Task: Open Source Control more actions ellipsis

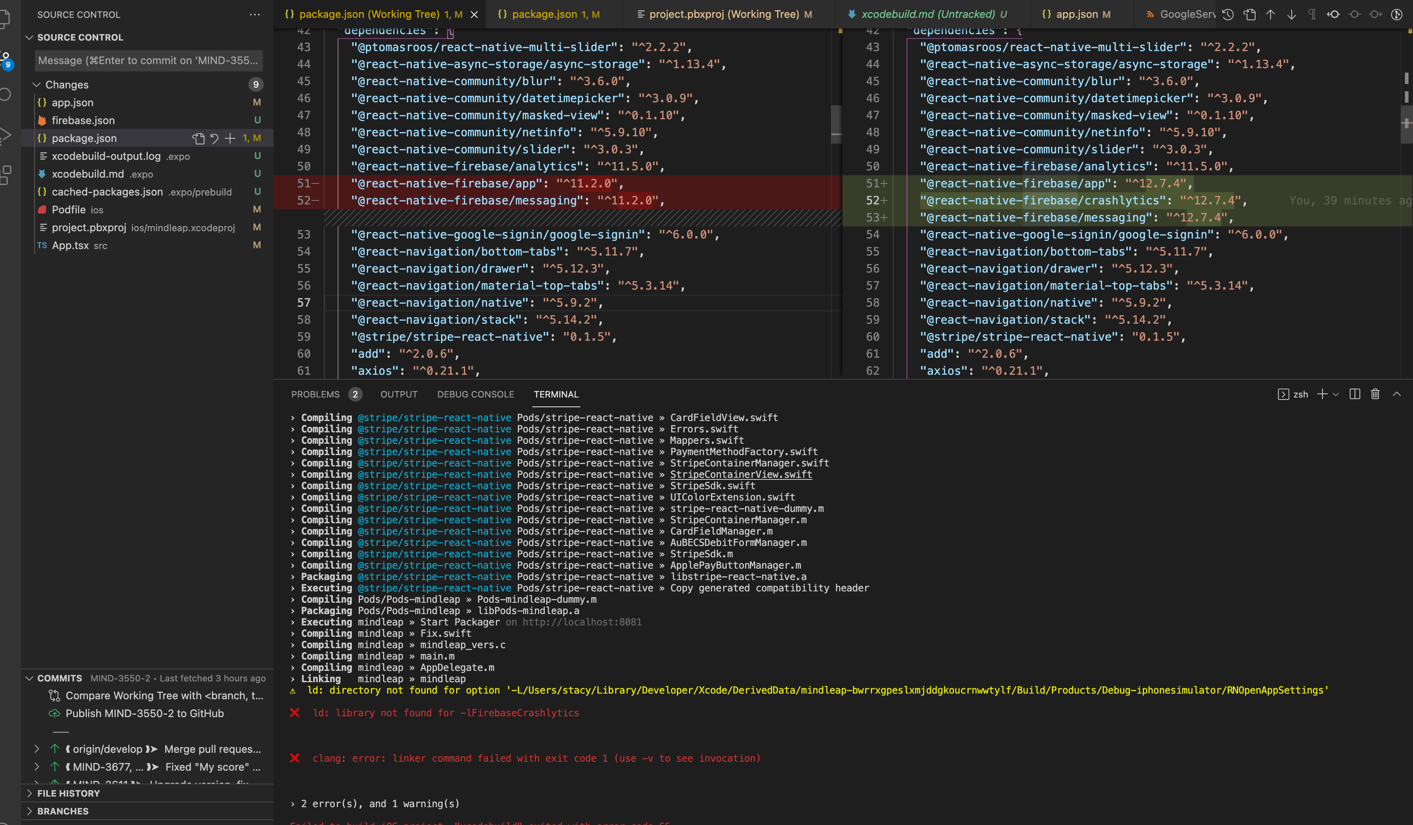Action: (x=254, y=15)
